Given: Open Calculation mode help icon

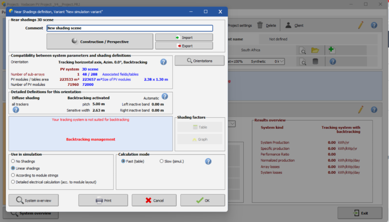Looking at the screenshot, I should click(x=208, y=161).
